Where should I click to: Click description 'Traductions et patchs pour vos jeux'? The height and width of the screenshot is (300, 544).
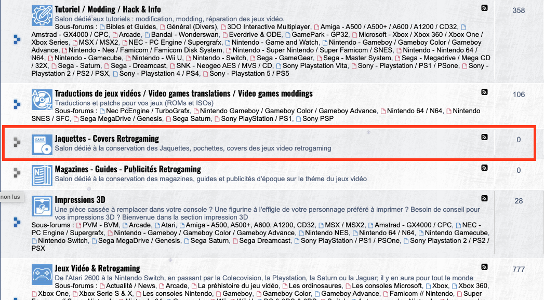point(134,103)
